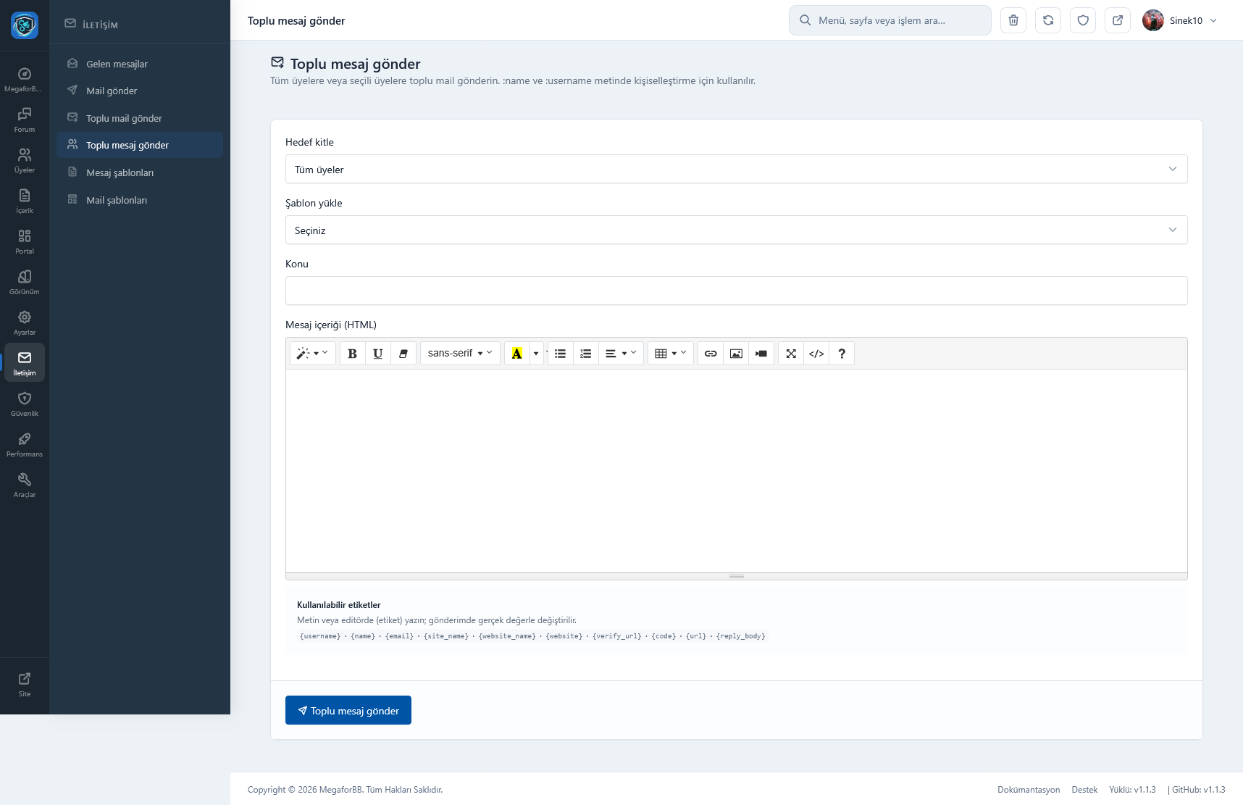Open Gelen mesajlar in the sidebar
Viewport: 1243px width, 805px height.
pyautogui.click(x=117, y=64)
